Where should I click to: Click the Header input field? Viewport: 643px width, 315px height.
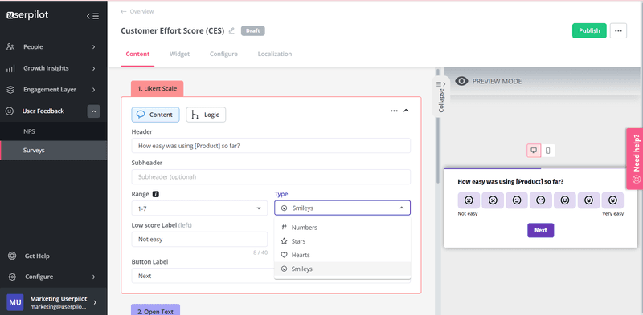[271, 146]
